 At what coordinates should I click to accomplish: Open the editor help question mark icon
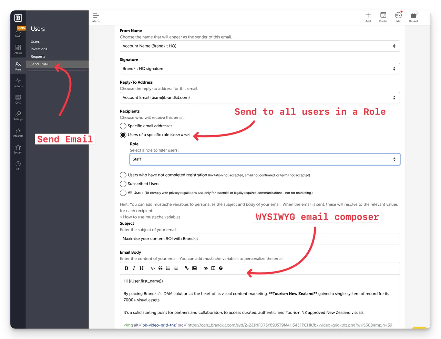[221, 268]
